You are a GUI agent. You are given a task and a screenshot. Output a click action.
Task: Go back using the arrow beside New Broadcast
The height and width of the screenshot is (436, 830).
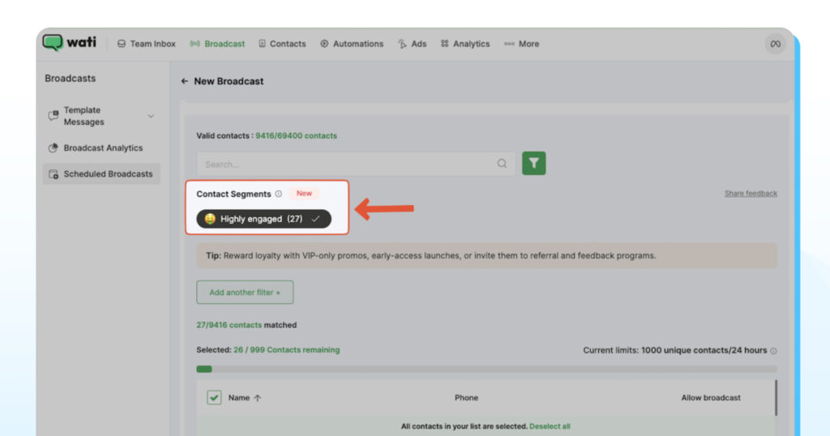coord(185,81)
